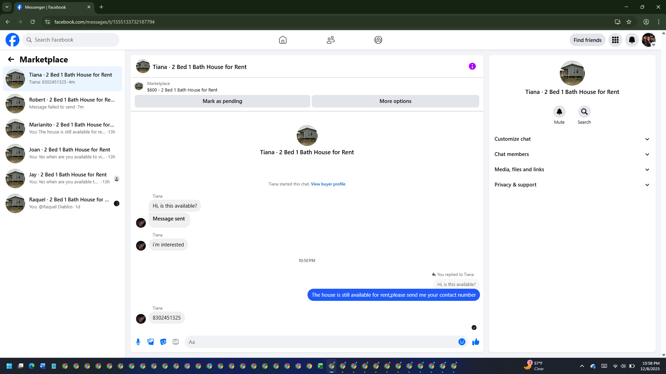Choose a GIF icon
The image size is (666, 374).
pyautogui.click(x=176, y=342)
